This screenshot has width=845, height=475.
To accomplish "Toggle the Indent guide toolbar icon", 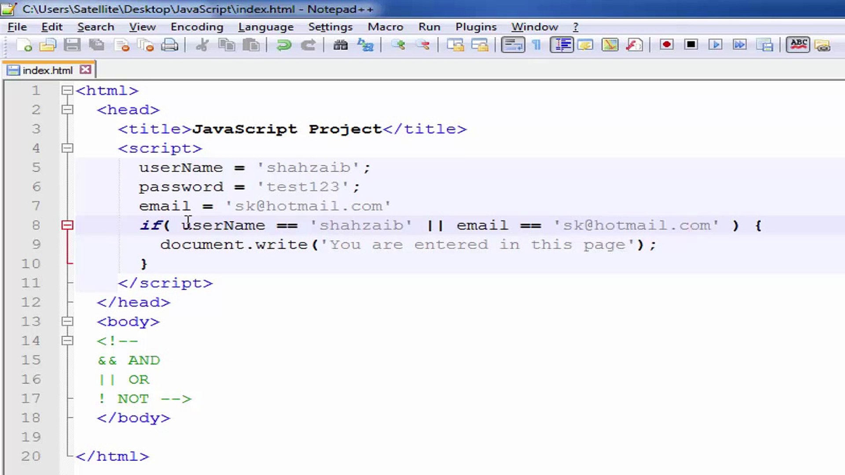I will click(x=562, y=45).
